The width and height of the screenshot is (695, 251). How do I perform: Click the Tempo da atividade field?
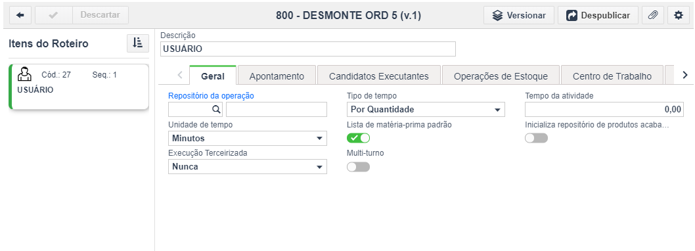pyautogui.click(x=604, y=110)
